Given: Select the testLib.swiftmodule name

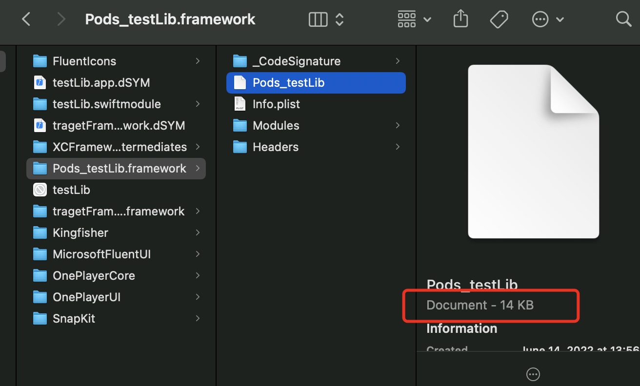Looking at the screenshot, I should click(107, 104).
